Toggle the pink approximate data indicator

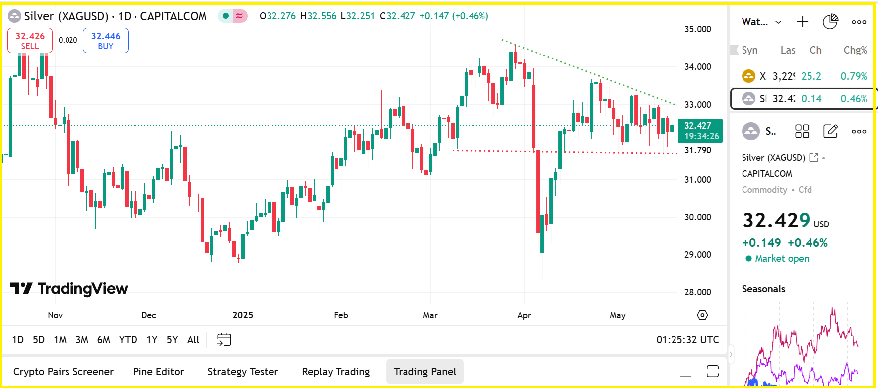click(x=240, y=16)
